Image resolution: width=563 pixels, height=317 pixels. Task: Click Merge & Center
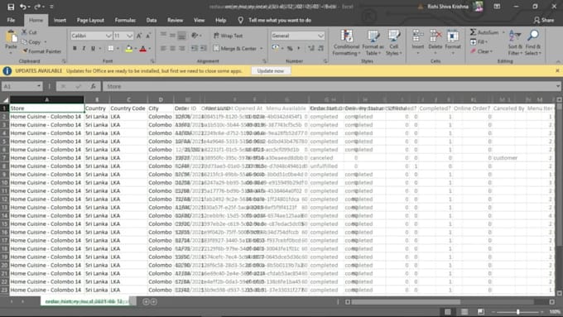pos(235,49)
